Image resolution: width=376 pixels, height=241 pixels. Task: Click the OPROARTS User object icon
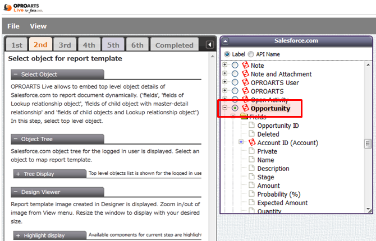pyautogui.click(x=245, y=82)
